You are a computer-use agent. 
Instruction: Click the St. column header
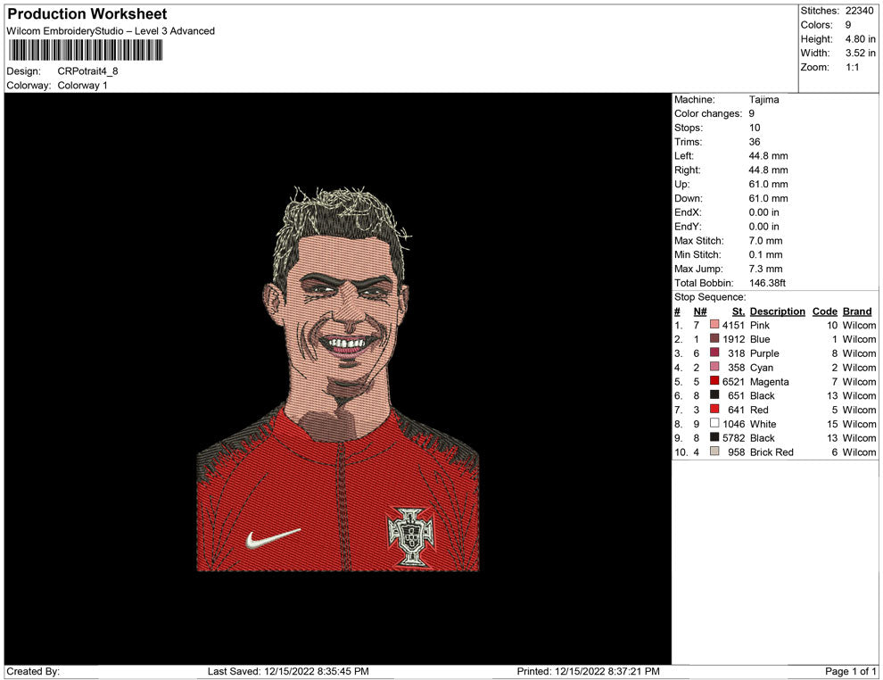click(x=739, y=311)
